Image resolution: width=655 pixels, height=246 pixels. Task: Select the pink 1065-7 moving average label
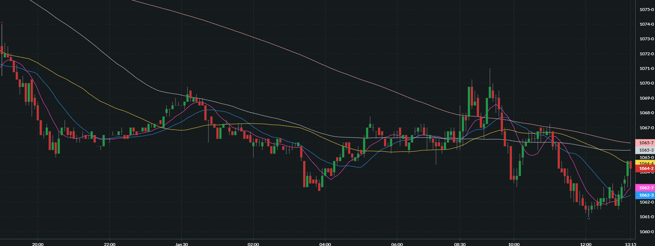tap(646, 143)
